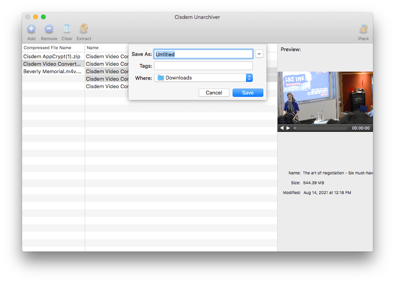
Task: Click the Clear list trash icon
Action: coord(67,29)
